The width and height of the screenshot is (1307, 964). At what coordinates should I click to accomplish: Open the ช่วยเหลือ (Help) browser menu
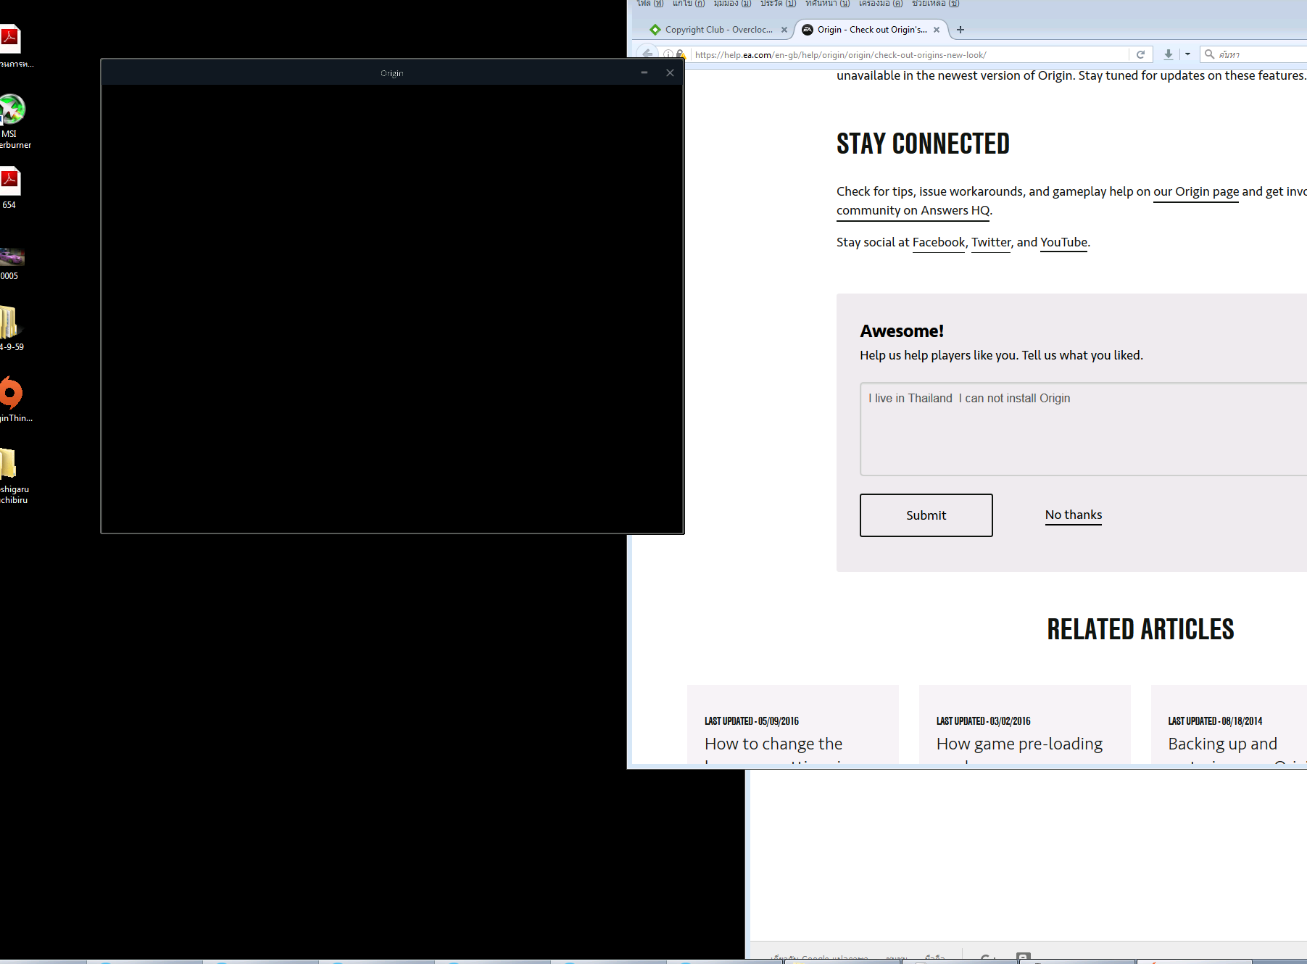[935, 4]
